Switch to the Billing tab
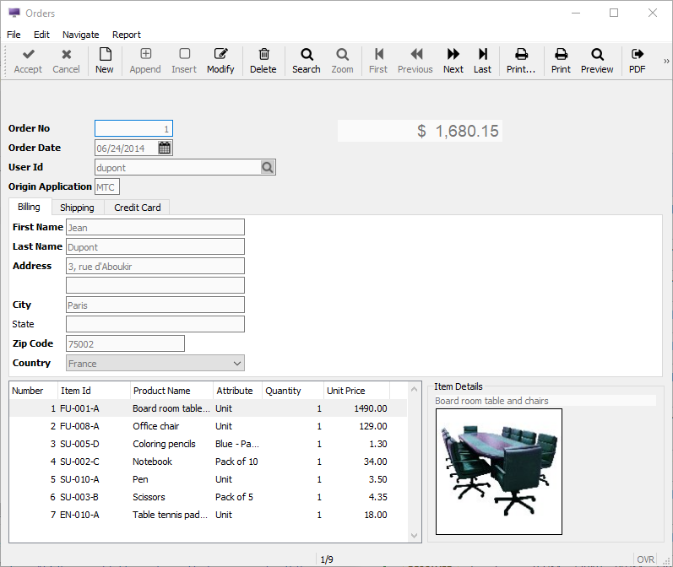The height and width of the screenshot is (567, 673). [x=30, y=207]
